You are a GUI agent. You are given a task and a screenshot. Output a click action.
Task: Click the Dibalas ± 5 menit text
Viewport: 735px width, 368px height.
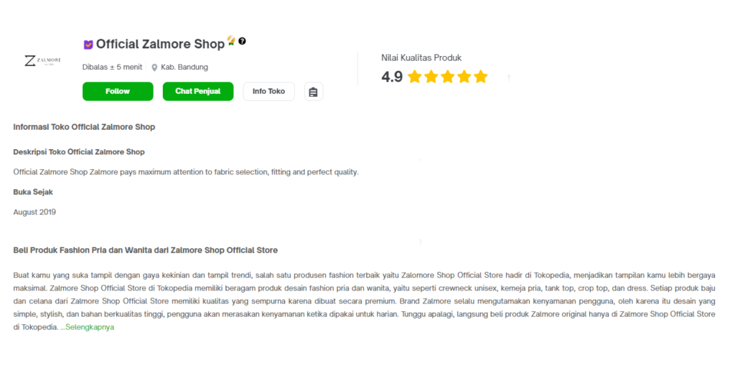click(x=112, y=67)
